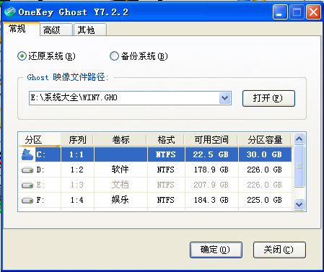Sort by the 分区容量 column header
Screen dimensions: 324x272
[265, 139]
